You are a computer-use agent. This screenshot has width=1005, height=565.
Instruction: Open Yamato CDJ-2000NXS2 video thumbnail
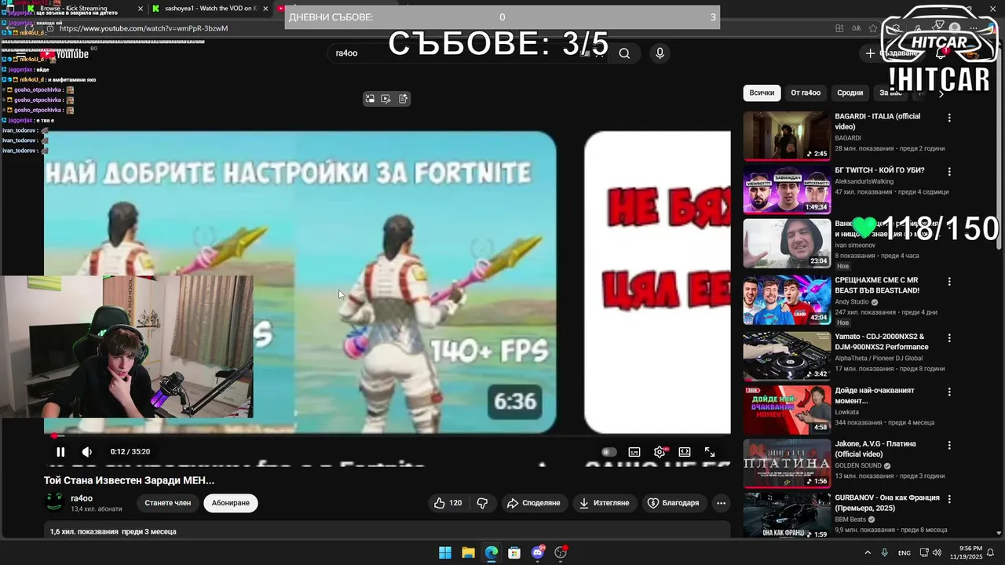point(787,355)
